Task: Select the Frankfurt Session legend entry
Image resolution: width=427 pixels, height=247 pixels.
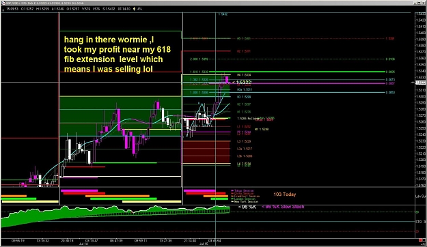Action: point(245,196)
